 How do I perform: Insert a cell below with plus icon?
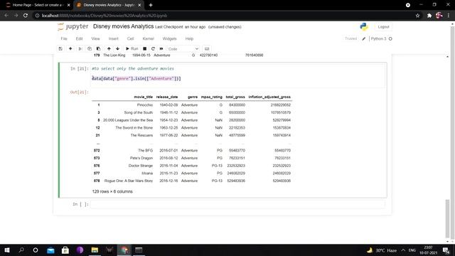point(70,49)
